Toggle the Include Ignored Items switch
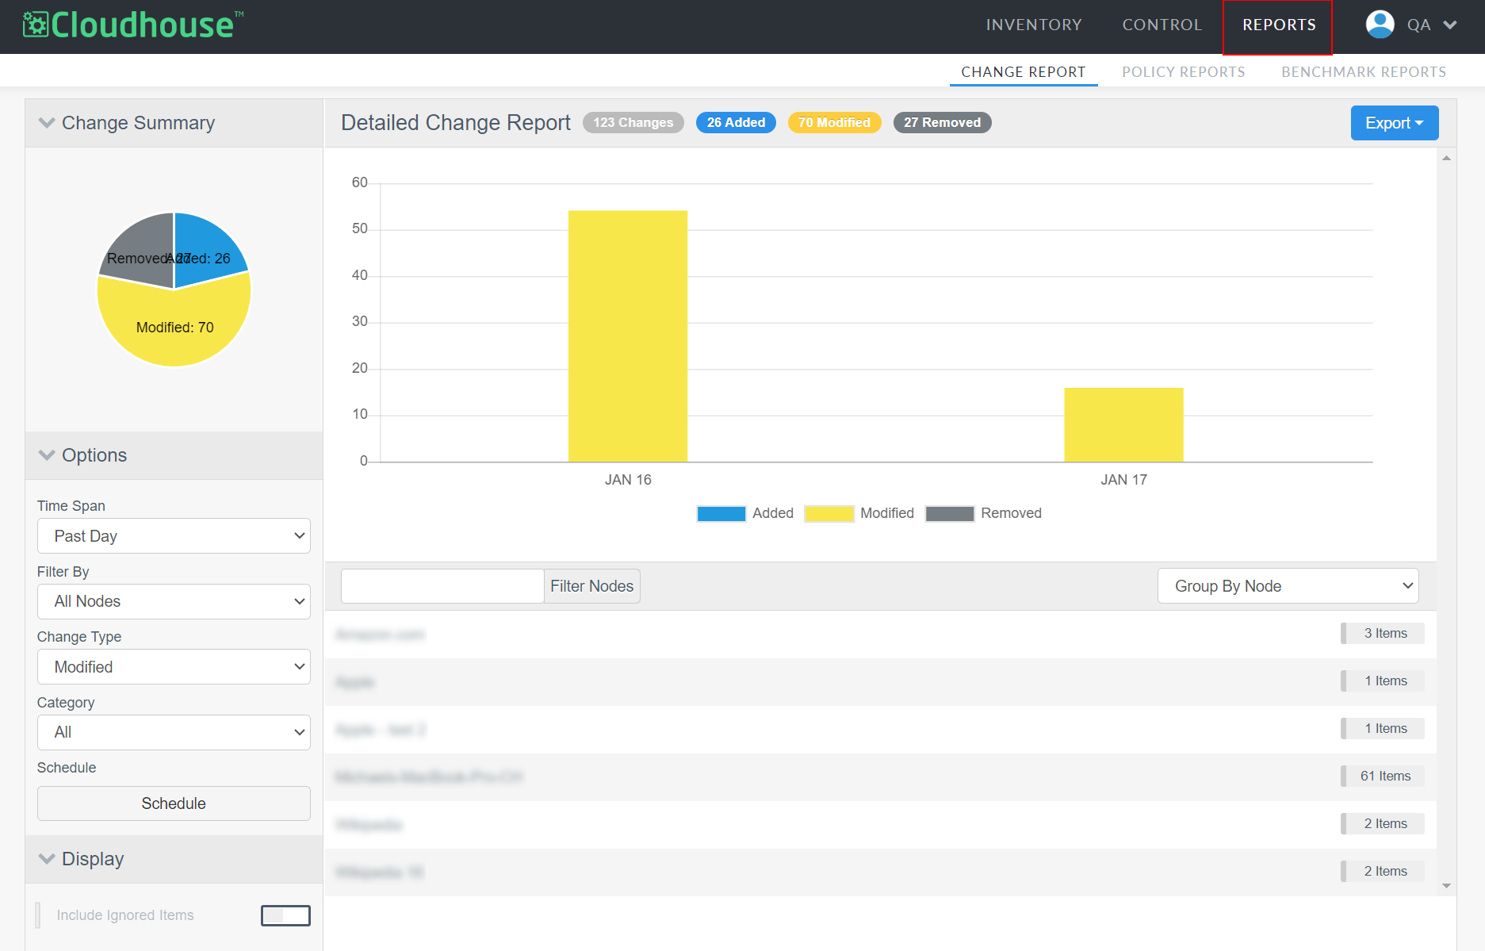Image resolution: width=1485 pixels, height=951 pixels. (x=285, y=915)
